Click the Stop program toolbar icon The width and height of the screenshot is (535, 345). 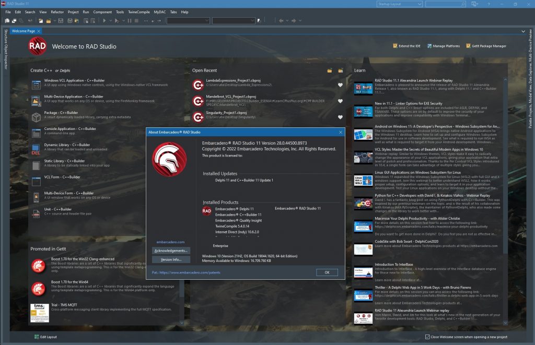[136, 21]
